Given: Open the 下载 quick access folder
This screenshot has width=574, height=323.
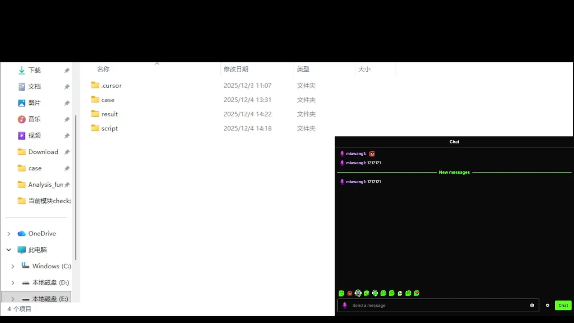Looking at the screenshot, I should coord(34,70).
